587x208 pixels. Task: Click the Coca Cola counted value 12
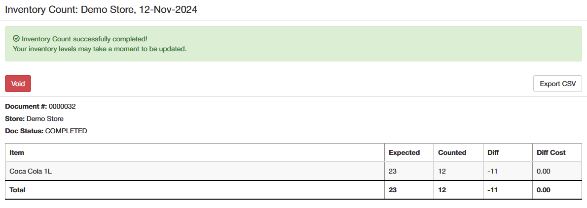441,172
